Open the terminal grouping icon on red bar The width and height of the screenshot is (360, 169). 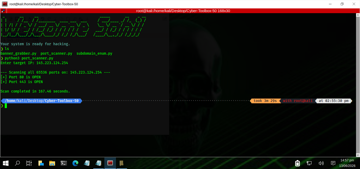pos(3,11)
